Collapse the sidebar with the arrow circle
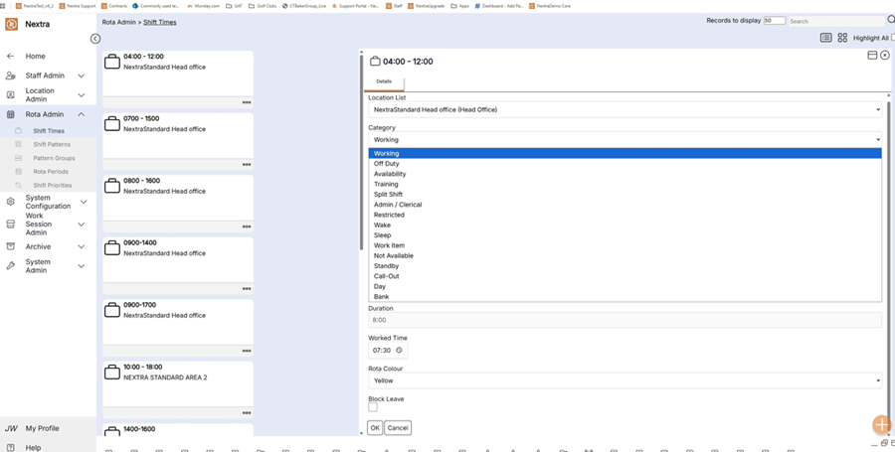The height and width of the screenshot is (452, 895). point(95,39)
